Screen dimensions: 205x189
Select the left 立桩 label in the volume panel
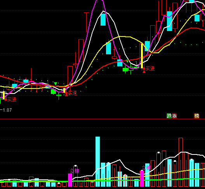[75, 171]
